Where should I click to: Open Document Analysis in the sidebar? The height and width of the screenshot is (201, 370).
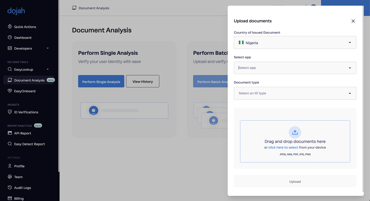[x=29, y=80]
